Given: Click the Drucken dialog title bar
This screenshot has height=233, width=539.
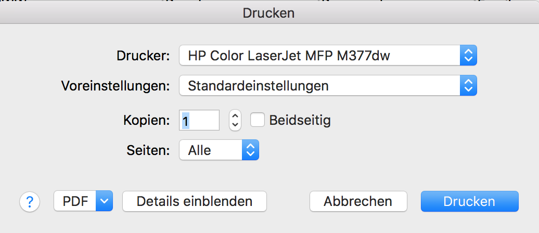Looking at the screenshot, I should (x=268, y=13).
